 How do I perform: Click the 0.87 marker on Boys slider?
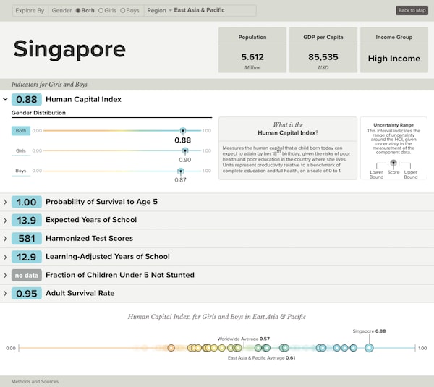180,171
